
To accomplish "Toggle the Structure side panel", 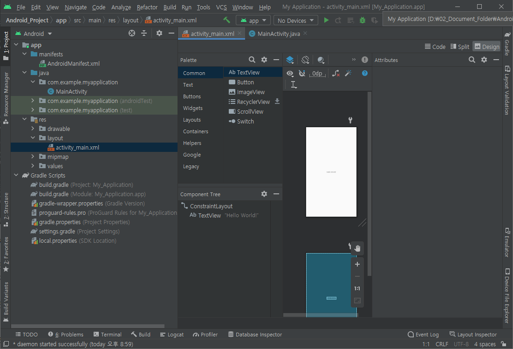I will (x=6, y=209).
